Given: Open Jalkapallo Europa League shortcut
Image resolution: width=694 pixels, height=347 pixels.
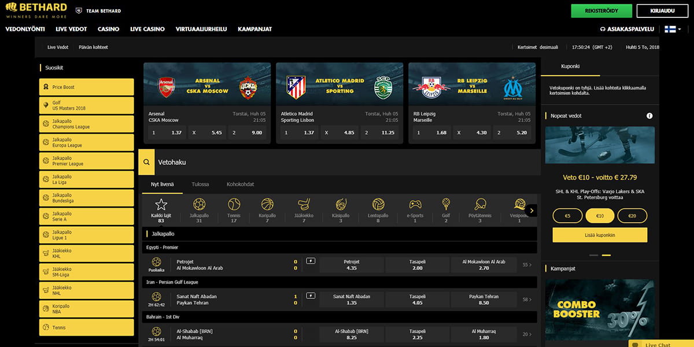Looking at the screenshot, I should click(86, 142).
